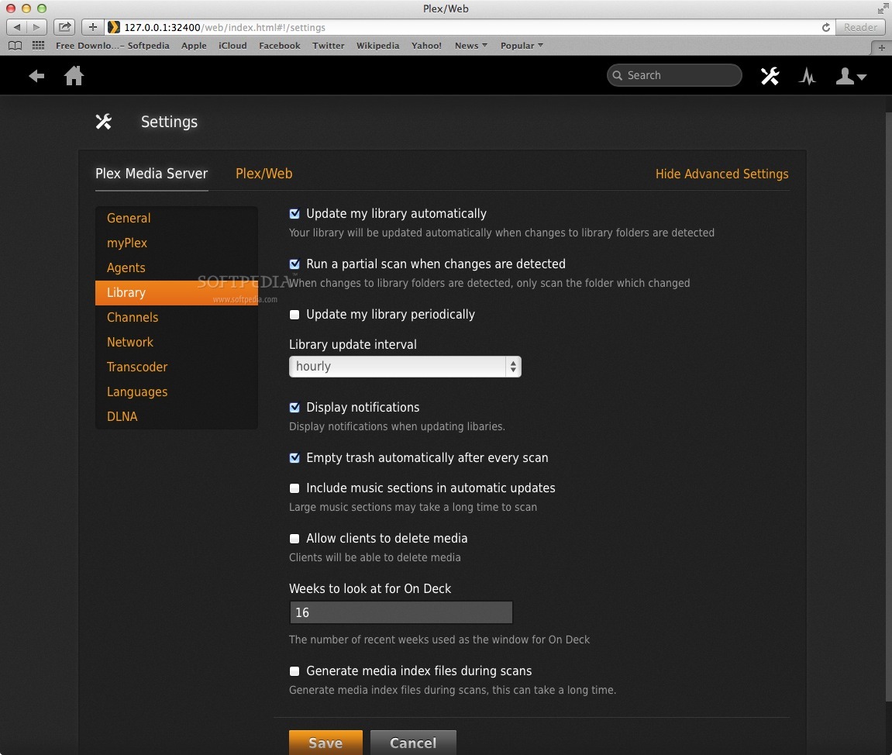Uncheck Empty trash automatically after every scan
The height and width of the screenshot is (755, 892).
(294, 458)
